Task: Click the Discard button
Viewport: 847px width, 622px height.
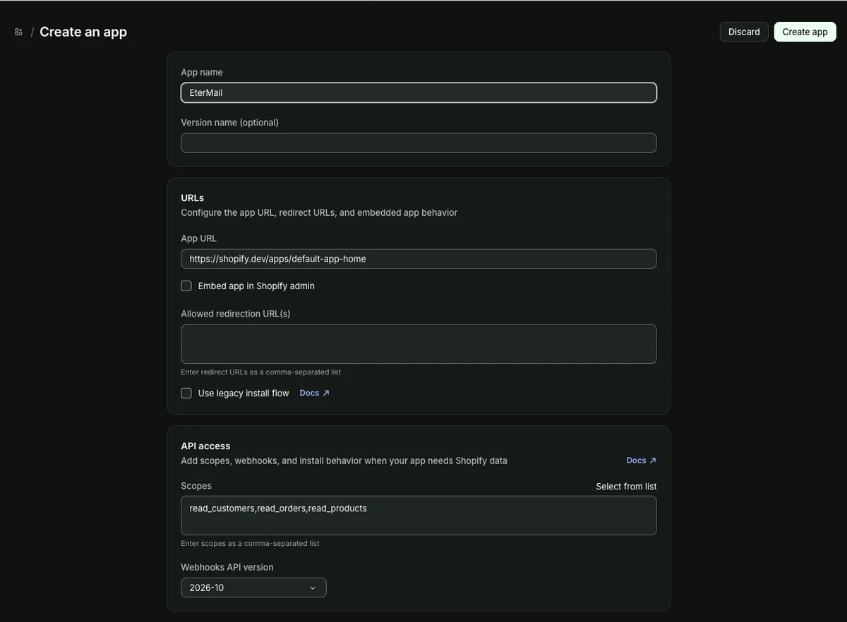Action: pos(744,32)
